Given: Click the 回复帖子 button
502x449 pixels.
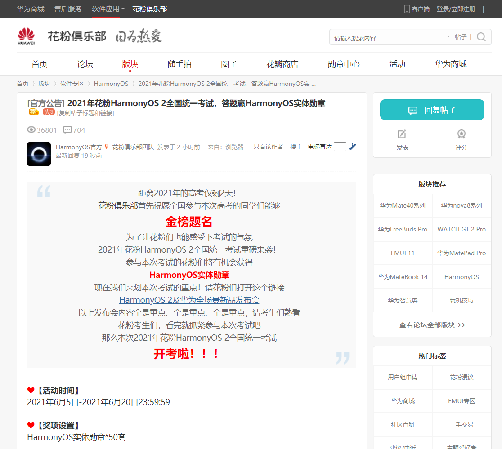Looking at the screenshot, I should coord(432,110).
